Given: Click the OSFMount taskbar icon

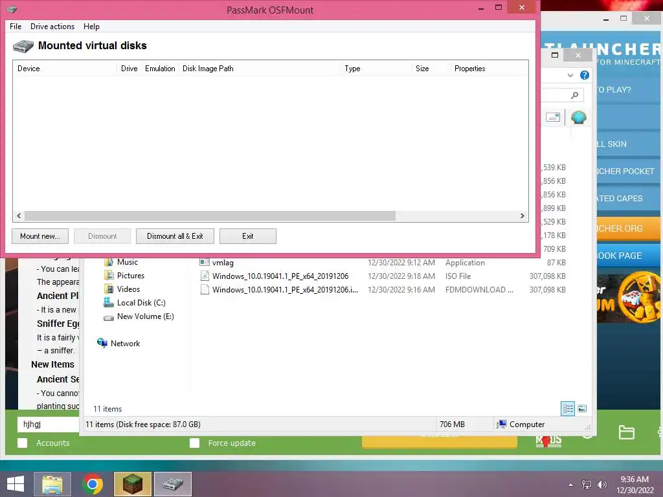Looking at the screenshot, I should click(173, 484).
